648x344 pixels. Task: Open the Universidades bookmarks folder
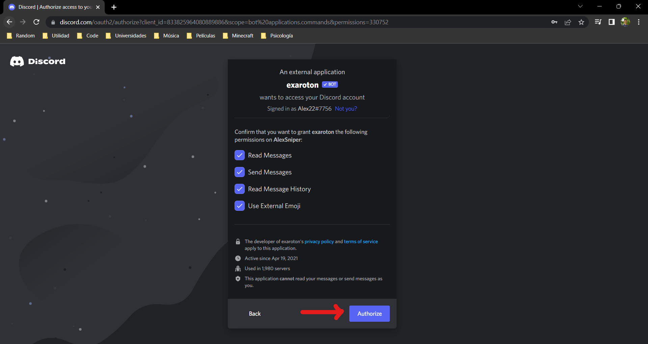click(x=126, y=36)
